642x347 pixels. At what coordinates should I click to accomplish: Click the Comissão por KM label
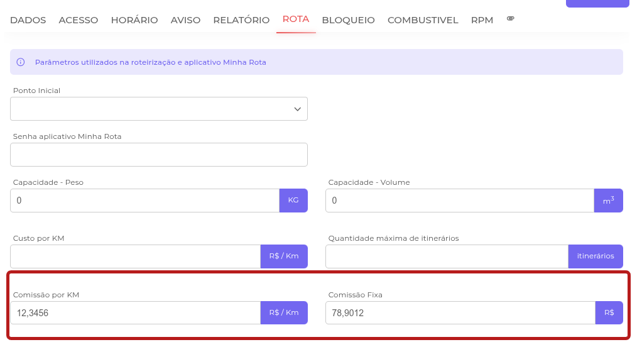click(46, 295)
